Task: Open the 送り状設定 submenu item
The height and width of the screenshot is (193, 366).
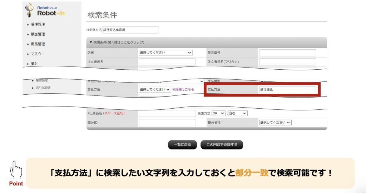Action: 43,88
